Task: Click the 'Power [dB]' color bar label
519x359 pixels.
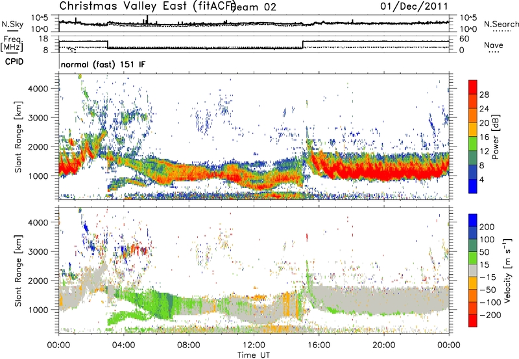Action: pyautogui.click(x=495, y=137)
